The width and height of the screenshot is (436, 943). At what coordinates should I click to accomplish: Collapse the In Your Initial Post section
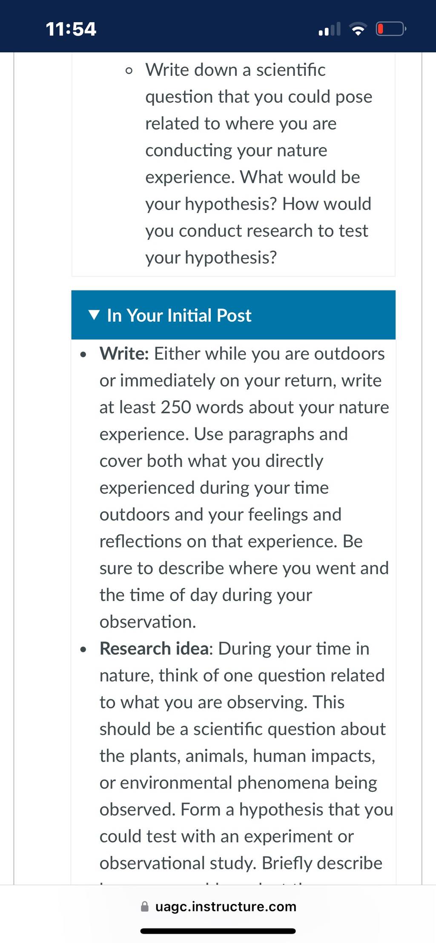[94, 315]
